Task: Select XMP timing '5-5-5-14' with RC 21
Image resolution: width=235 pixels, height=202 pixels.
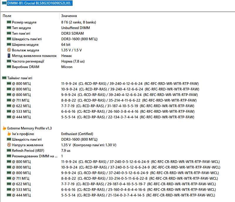Action: click(x=138, y=195)
